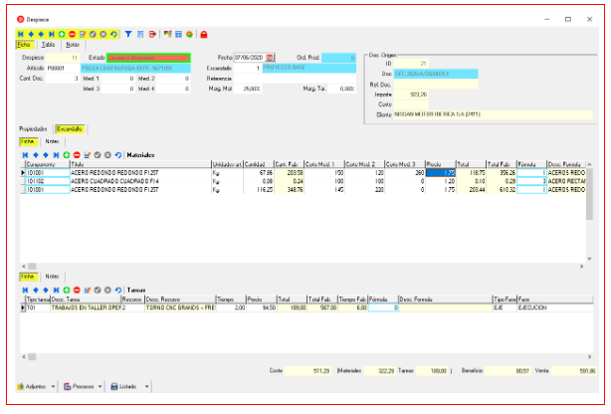Click the Marg. Mat. percentage field
Viewport: 611px width, 414px height.
click(x=248, y=89)
